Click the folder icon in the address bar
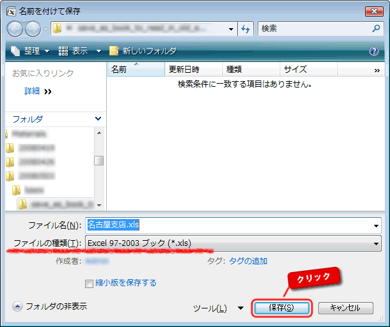Viewport: 390px width, 327px height. click(x=57, y=29)
